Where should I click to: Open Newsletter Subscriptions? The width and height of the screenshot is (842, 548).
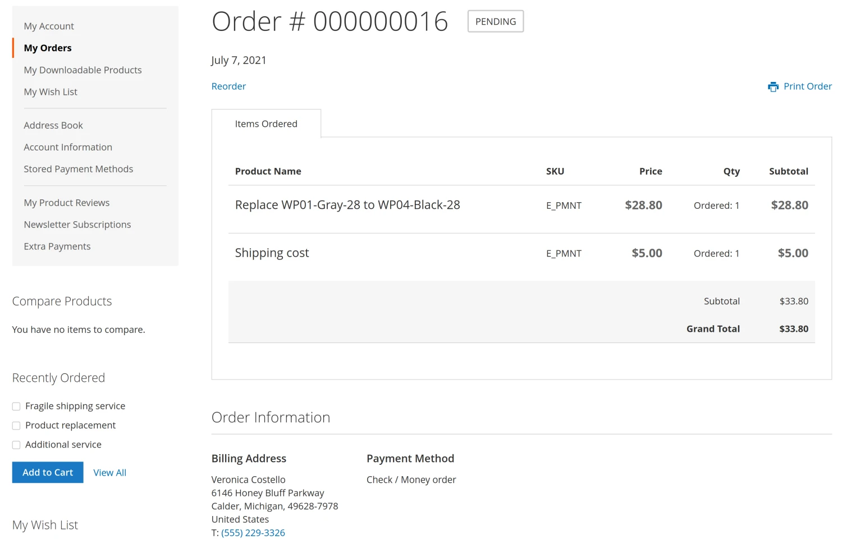click(x=77, y=225)
